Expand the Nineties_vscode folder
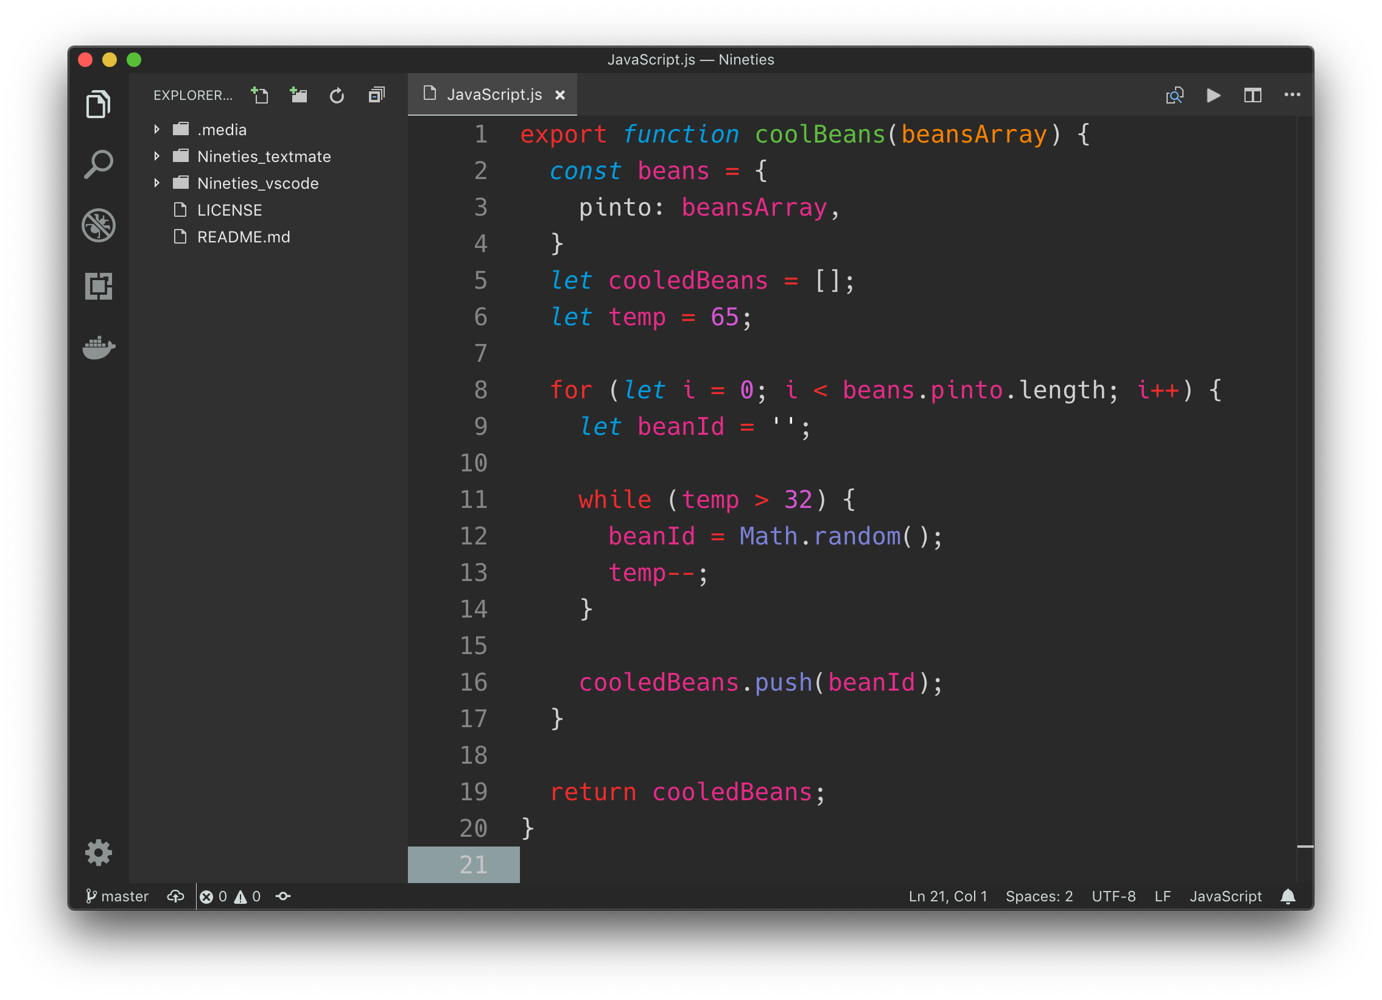This screenshot has height=1000, width=1382. [257, 183]
